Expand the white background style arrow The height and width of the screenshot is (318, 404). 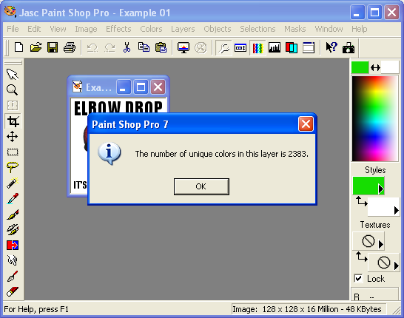(x=397, y=210)
